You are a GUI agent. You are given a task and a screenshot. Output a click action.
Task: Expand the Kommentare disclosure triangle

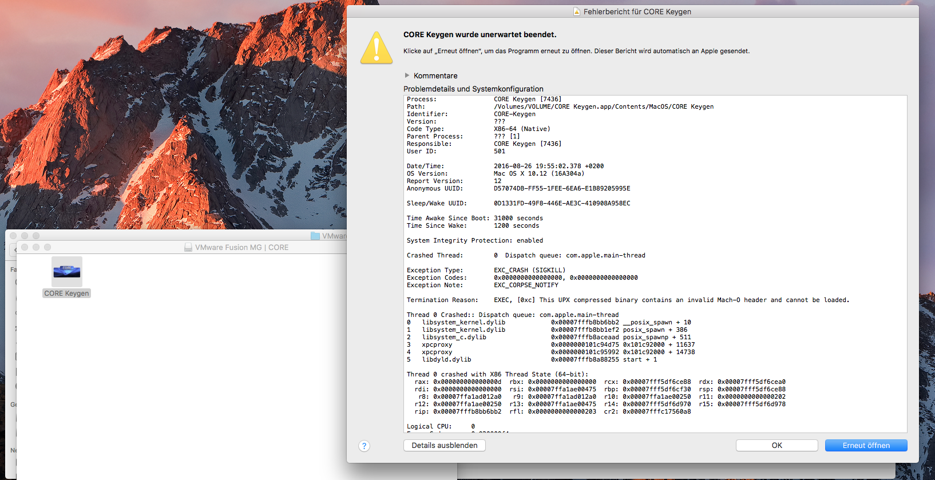(407, 76)
